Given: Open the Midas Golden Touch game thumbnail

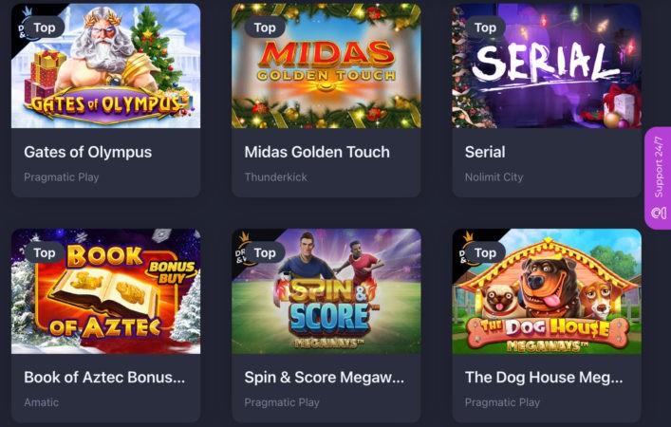Looking at the screenshot, I should [326, 65].
